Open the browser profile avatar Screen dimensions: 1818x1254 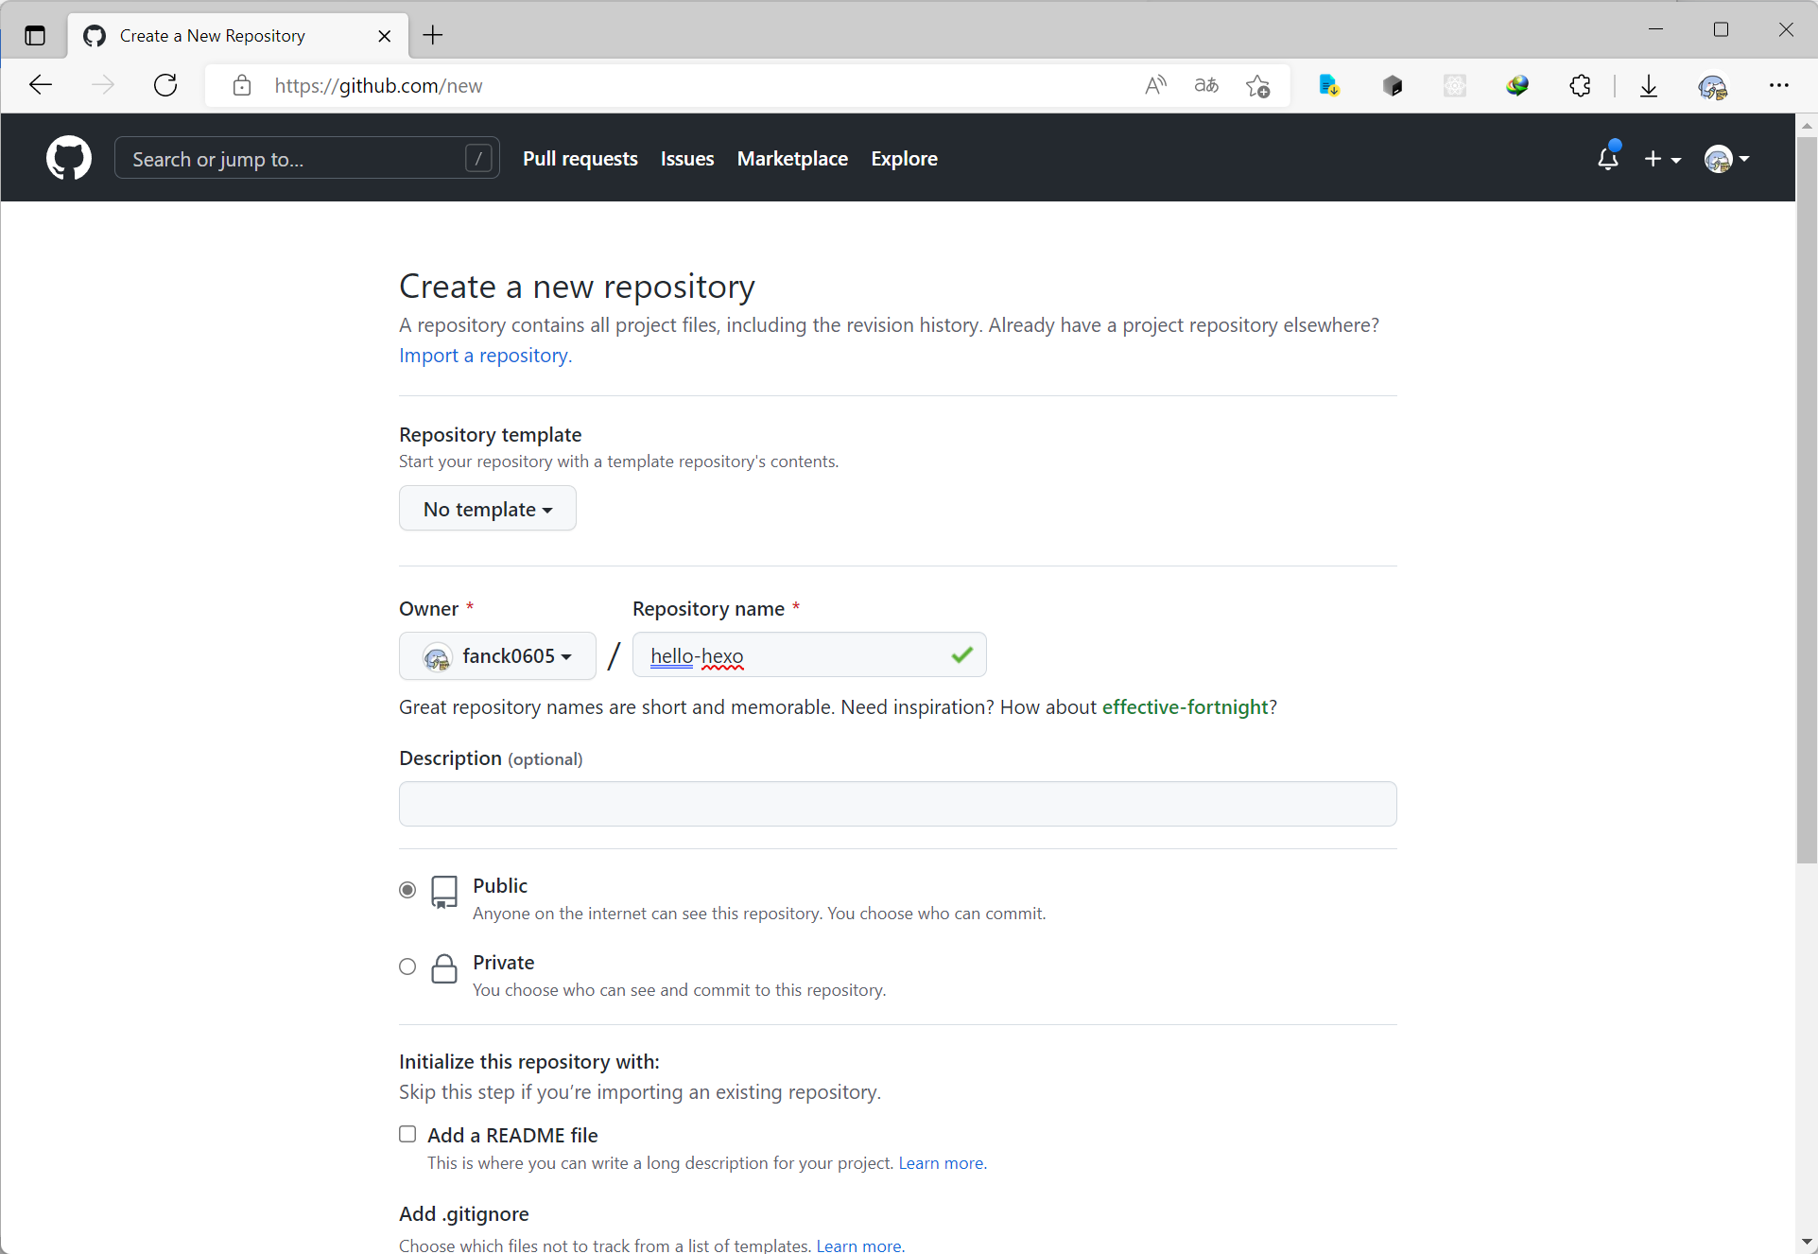tap(1712, 86)
